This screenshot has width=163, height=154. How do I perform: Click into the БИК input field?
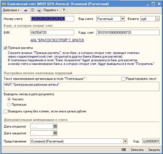pos(52,33)
